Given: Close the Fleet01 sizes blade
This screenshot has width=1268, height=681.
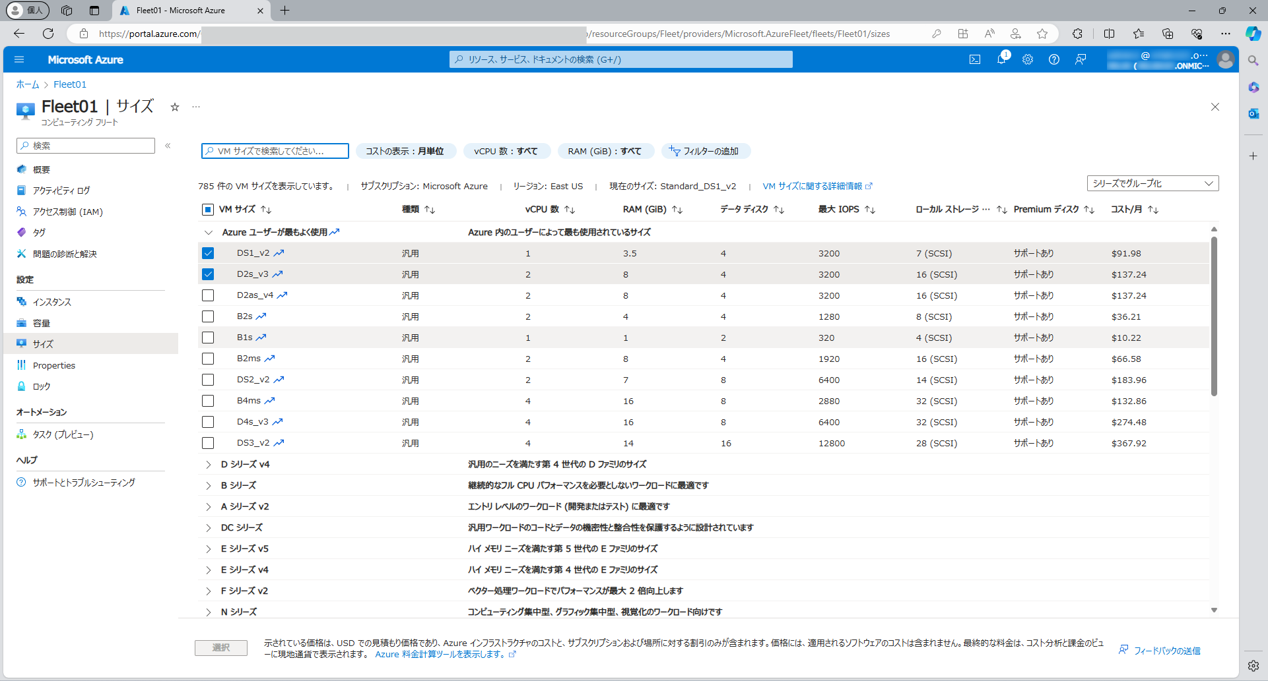Looking at the screenshot, I should click(1215, 107).
